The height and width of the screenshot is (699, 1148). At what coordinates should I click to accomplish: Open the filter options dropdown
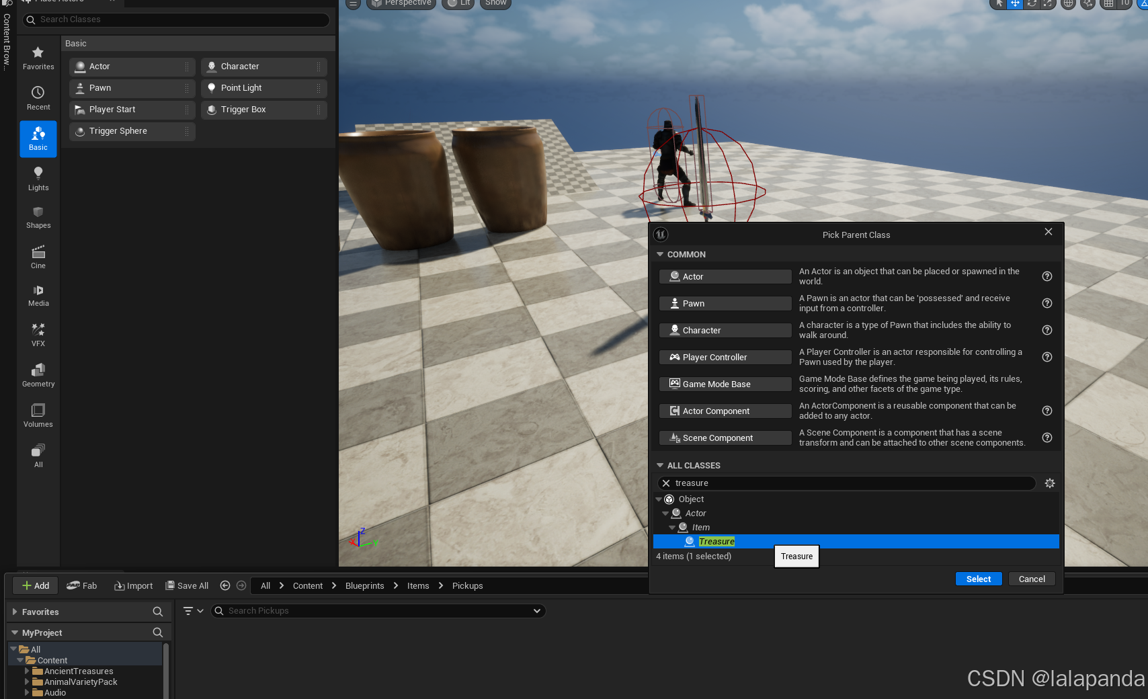coord(194,611)
